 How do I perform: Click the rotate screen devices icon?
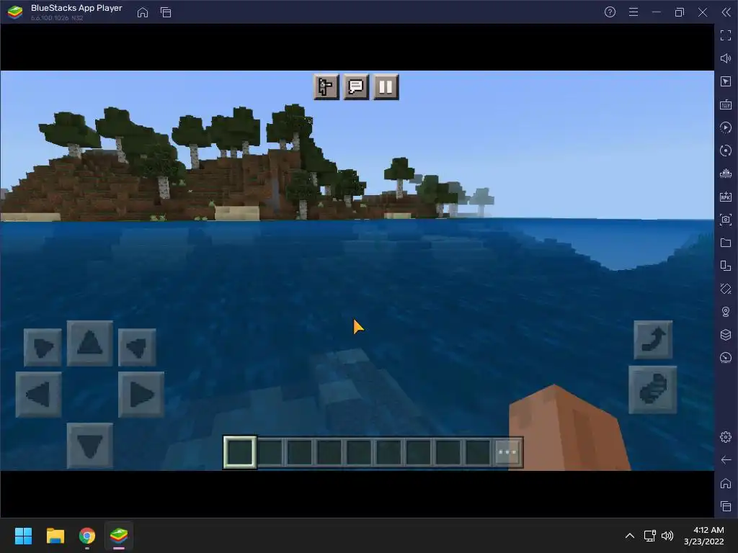[726, 266]
